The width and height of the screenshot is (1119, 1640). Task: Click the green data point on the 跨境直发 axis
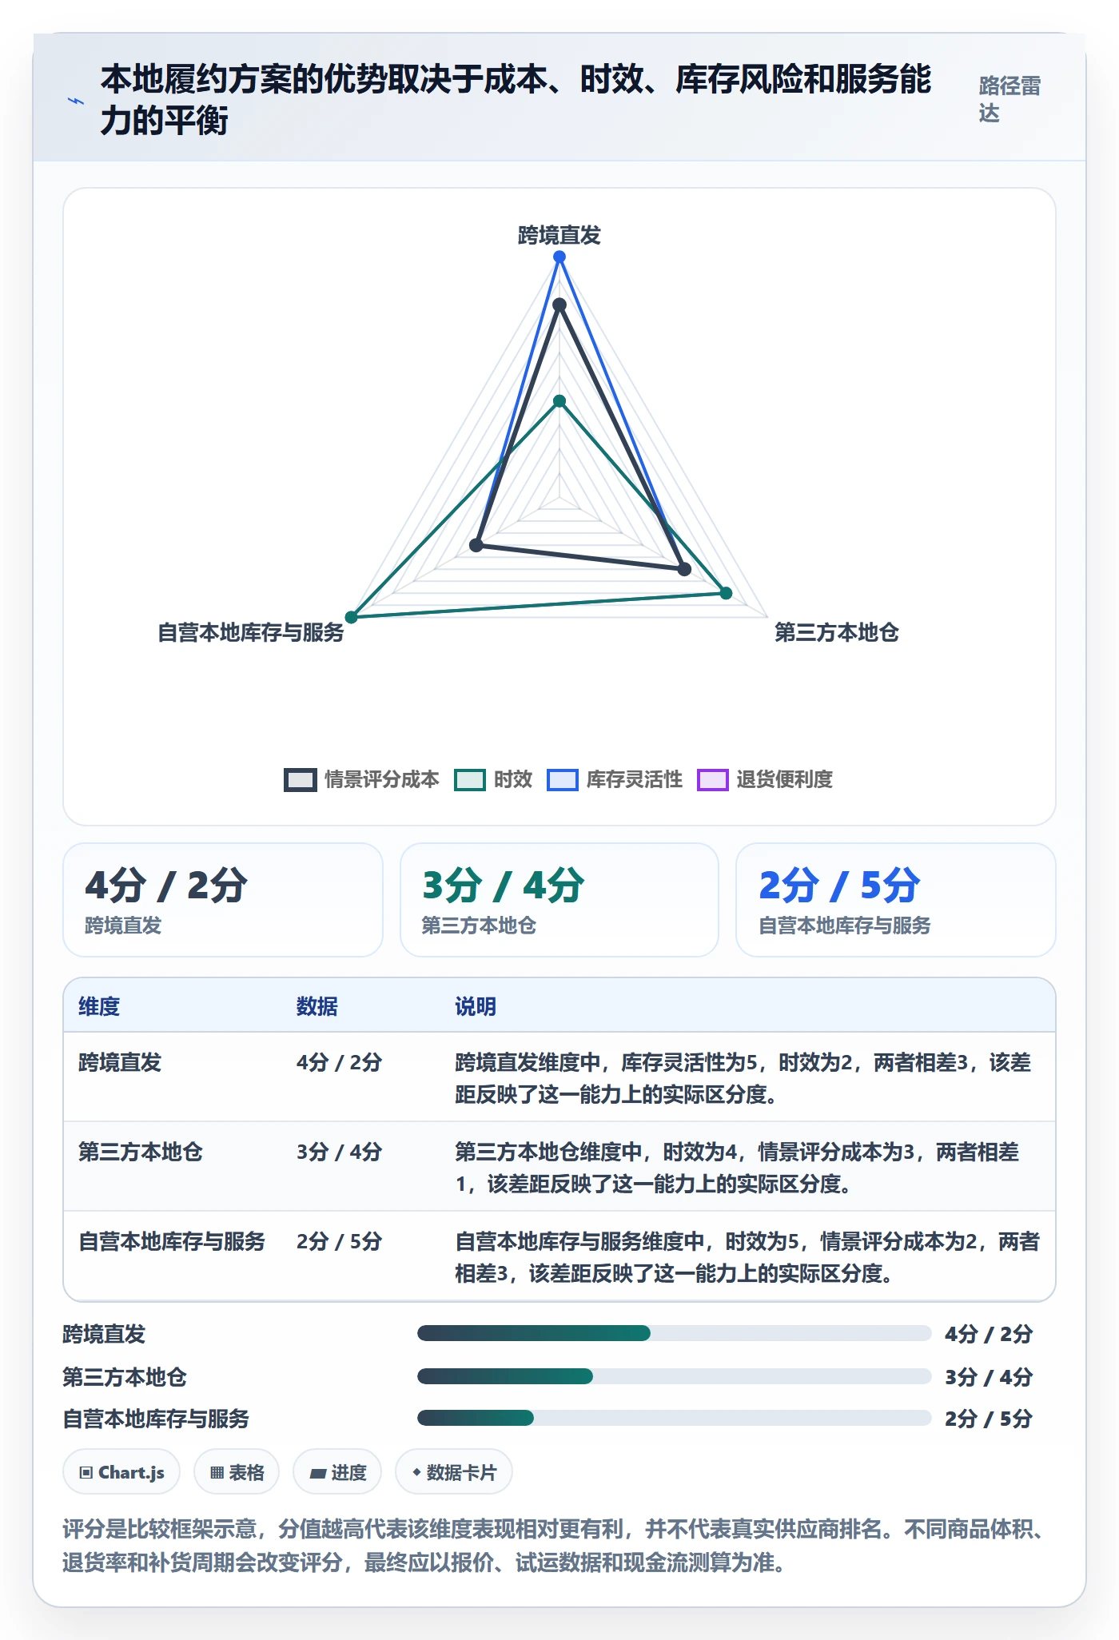[x=559, y=401]
